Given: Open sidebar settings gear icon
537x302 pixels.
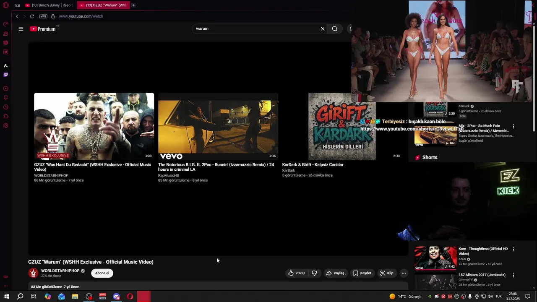Looking at the screenshot, I should point(6,125).
